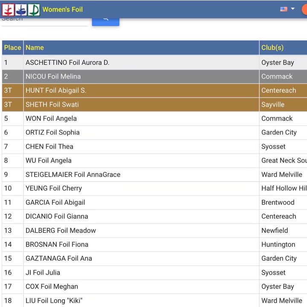Click Garden City club in GAZTANAGA row

click(279, 258)
